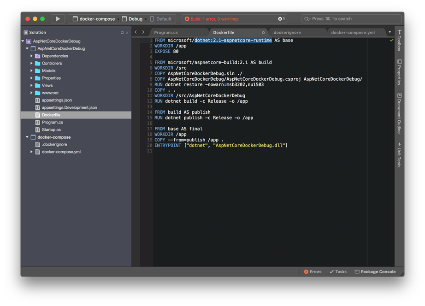Switch to the Dockerfile tab
The height and width of the screenshot is (306, 425).
(224, 33)
